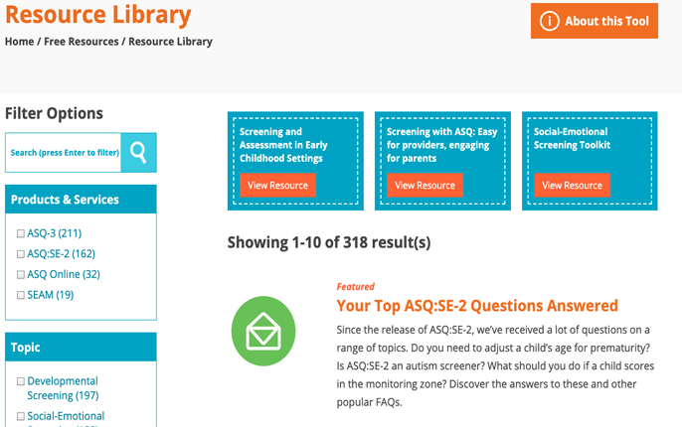The height and width of the screenshot is (427, 682).
Task: Click the Filter Options heading
Action: pos(54,113)
